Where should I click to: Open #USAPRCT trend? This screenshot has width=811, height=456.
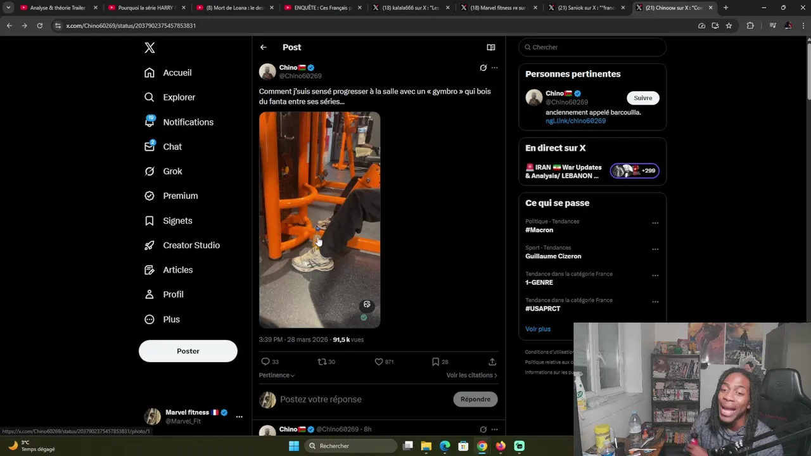(543, 309)
